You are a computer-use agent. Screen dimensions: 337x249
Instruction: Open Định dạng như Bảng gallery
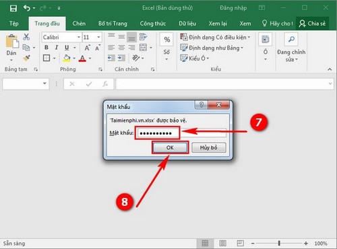tap(212, 48)
